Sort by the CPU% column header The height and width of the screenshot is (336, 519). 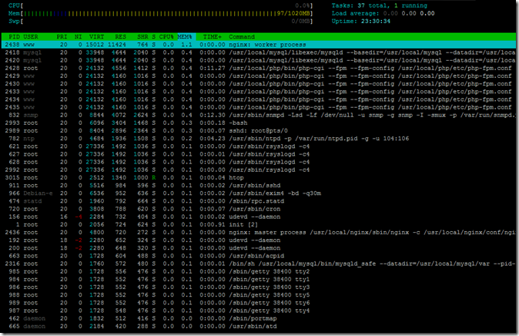point(166,37)
